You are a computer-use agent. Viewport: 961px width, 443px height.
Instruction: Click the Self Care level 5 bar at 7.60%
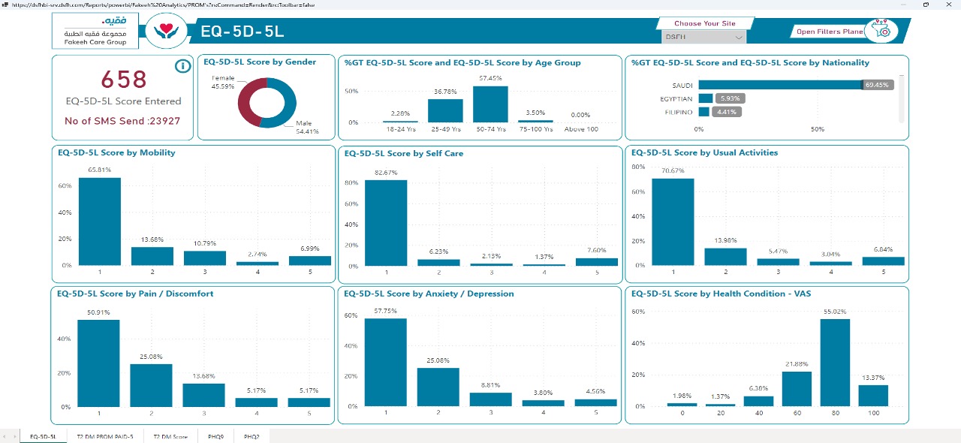point(596,262)
